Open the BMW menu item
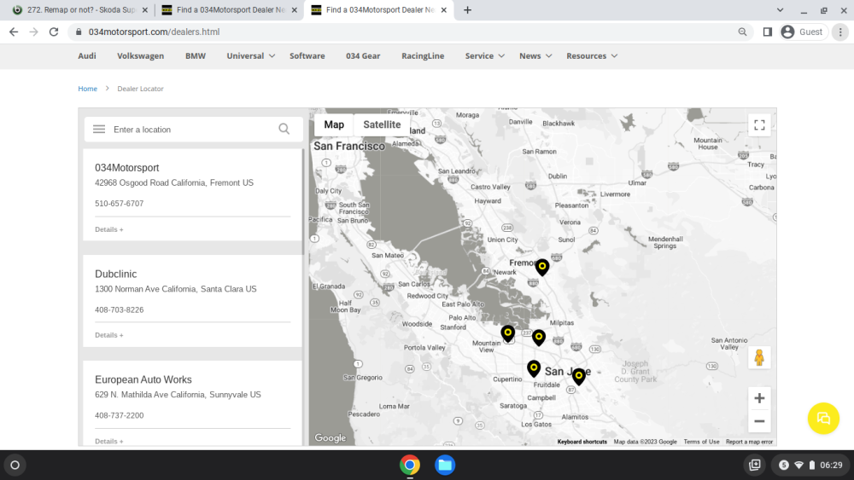The height and width of the screenshot is (480, 854). pyautogui.click(x=196, y=56)
